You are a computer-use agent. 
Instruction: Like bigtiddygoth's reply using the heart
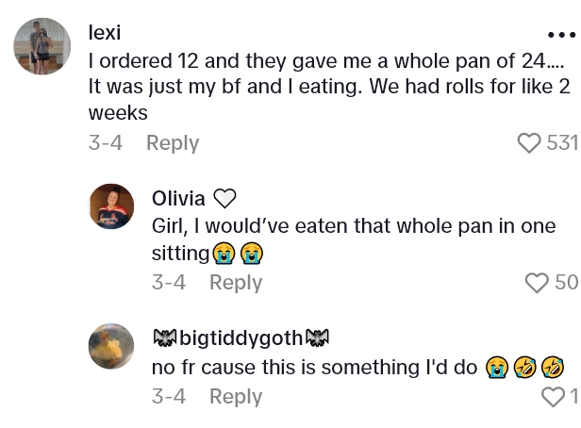tap(553, 397)
